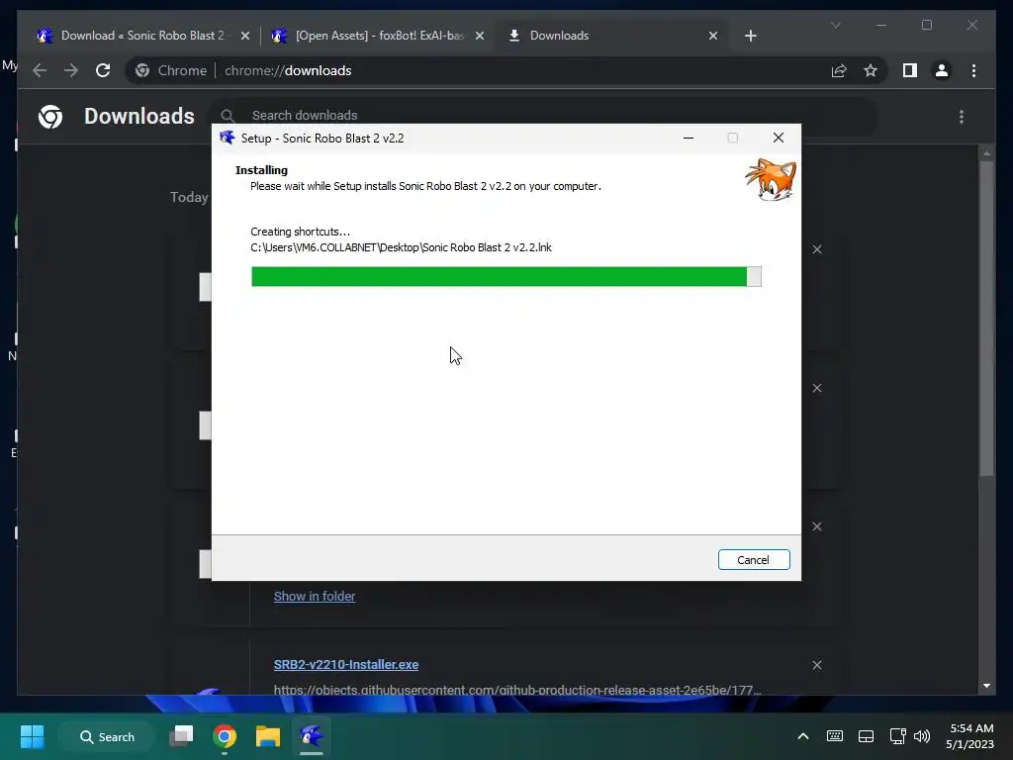Open the SRB2-v2210-Installer.exe link
This screenshot has height=760, width=1013.
[x=345, y=664]
